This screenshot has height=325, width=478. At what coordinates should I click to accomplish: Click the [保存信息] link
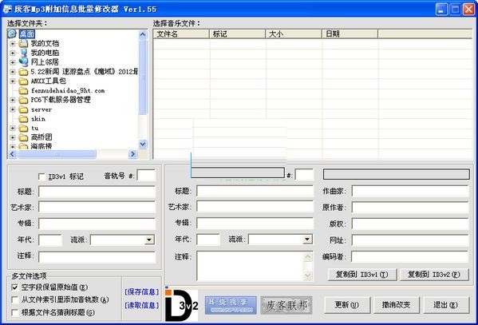click(x=142, y=291)
